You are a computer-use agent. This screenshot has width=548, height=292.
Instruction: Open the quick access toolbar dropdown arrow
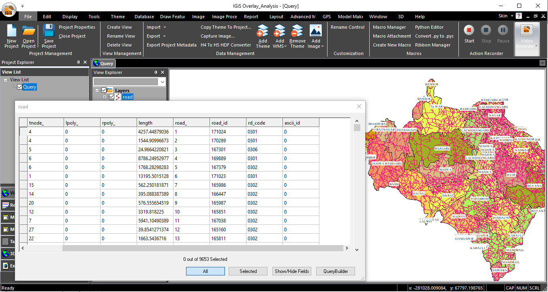pos(22,6)
